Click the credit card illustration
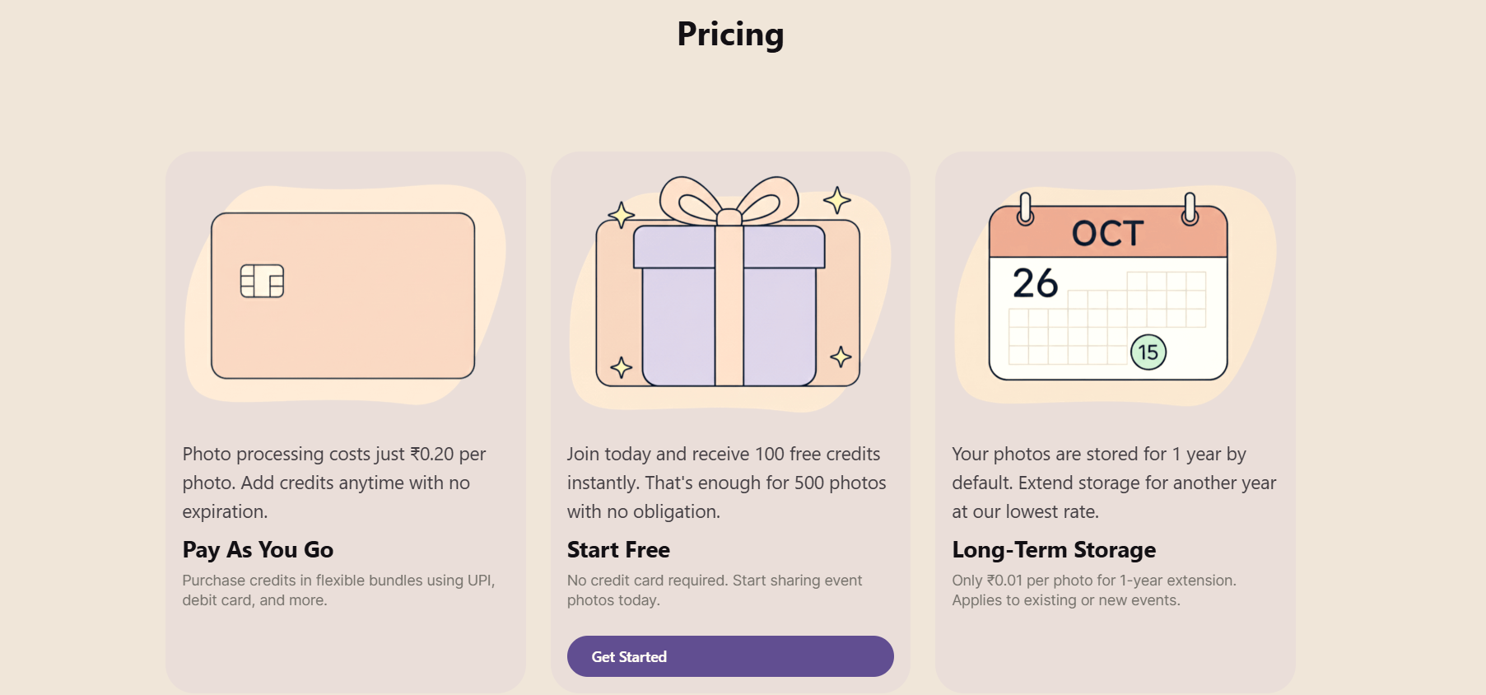1486x695 pixels. tap(342, 296)
